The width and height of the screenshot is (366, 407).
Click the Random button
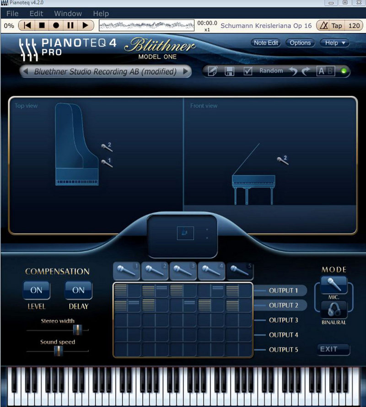[x=271, y=71]
